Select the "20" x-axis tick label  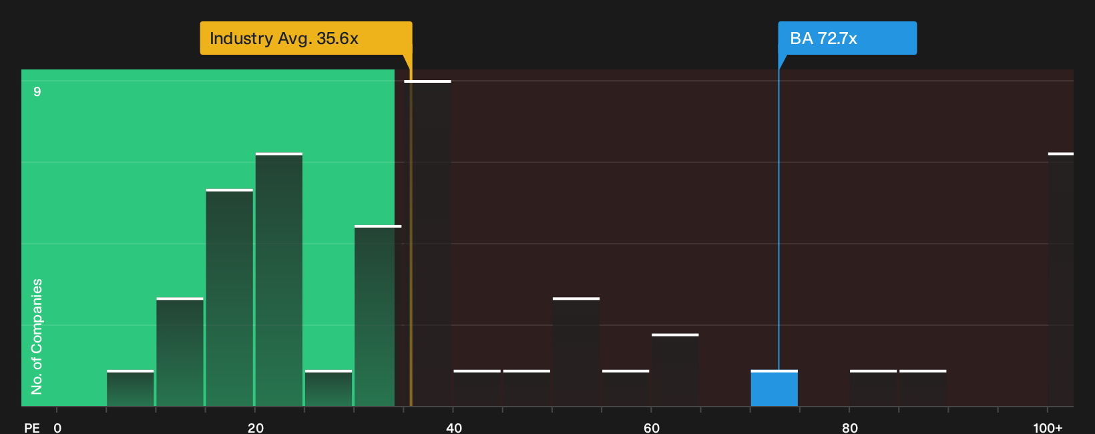[256, 427]
